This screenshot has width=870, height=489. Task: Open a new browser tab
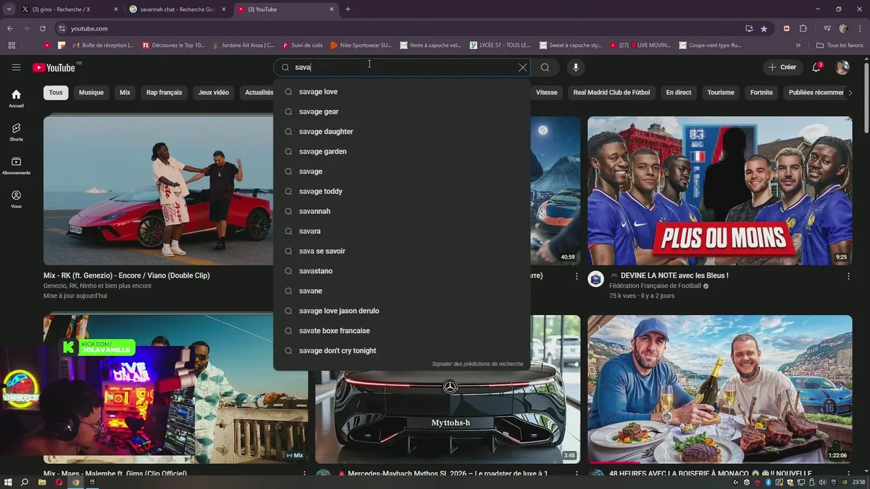(x=348, y=10)
